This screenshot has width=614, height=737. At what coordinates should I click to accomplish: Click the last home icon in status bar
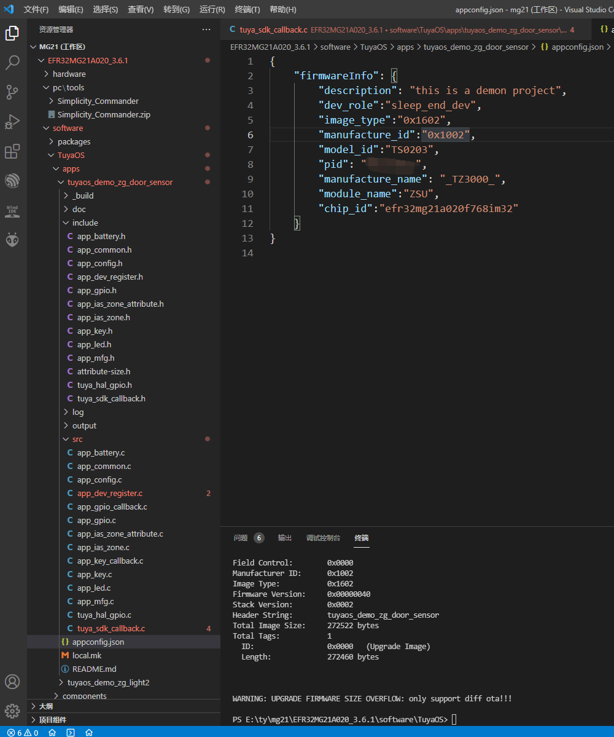tap(88, 732)
